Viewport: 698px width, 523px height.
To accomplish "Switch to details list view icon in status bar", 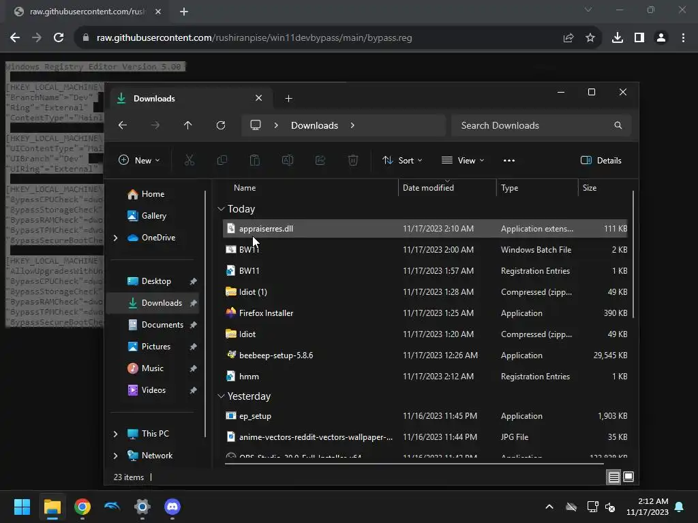I will (614, 477).
